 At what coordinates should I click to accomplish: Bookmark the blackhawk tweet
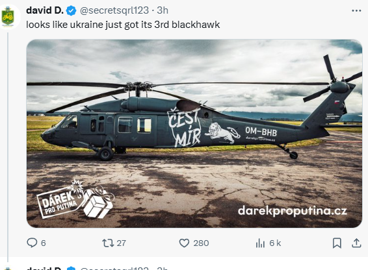tap(337, 243)
